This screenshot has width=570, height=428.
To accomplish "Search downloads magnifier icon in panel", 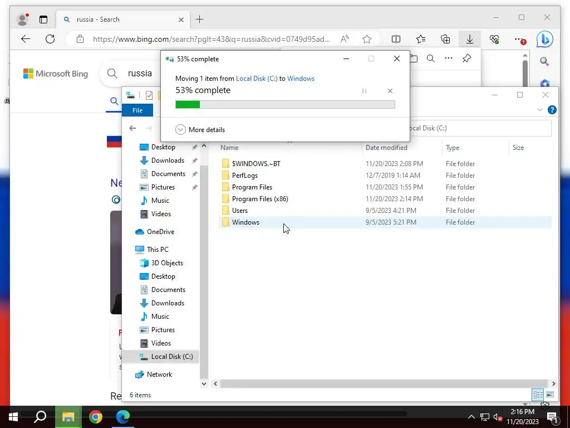I will 431,58.
